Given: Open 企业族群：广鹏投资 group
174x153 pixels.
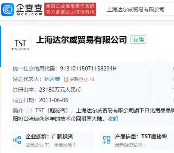Looking at the screenshot, I should point(49,136).
